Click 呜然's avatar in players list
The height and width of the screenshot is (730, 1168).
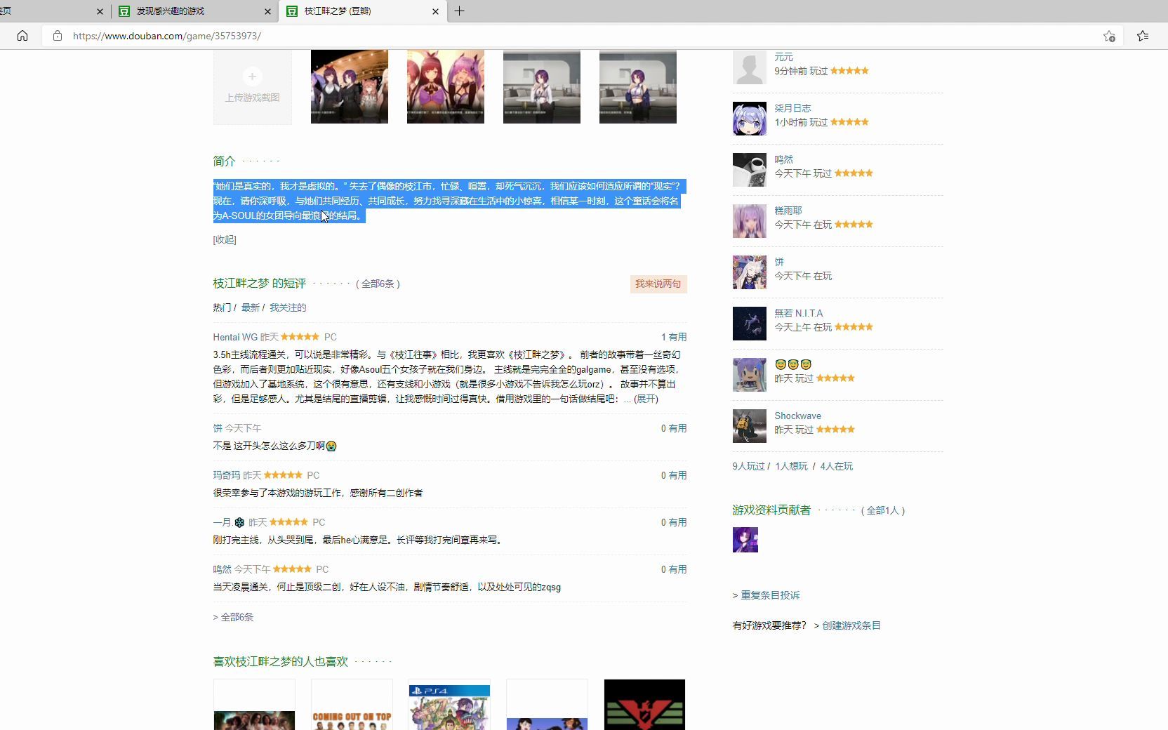750,170
